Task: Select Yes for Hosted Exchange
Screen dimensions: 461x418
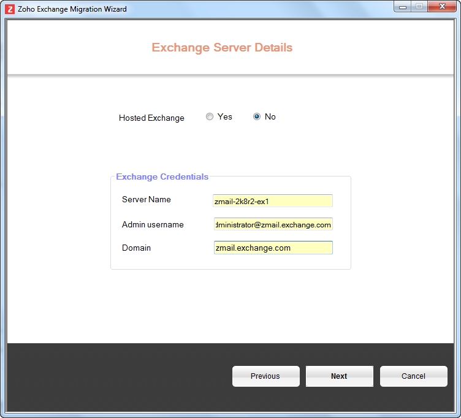Action: (x=210, y=117)
